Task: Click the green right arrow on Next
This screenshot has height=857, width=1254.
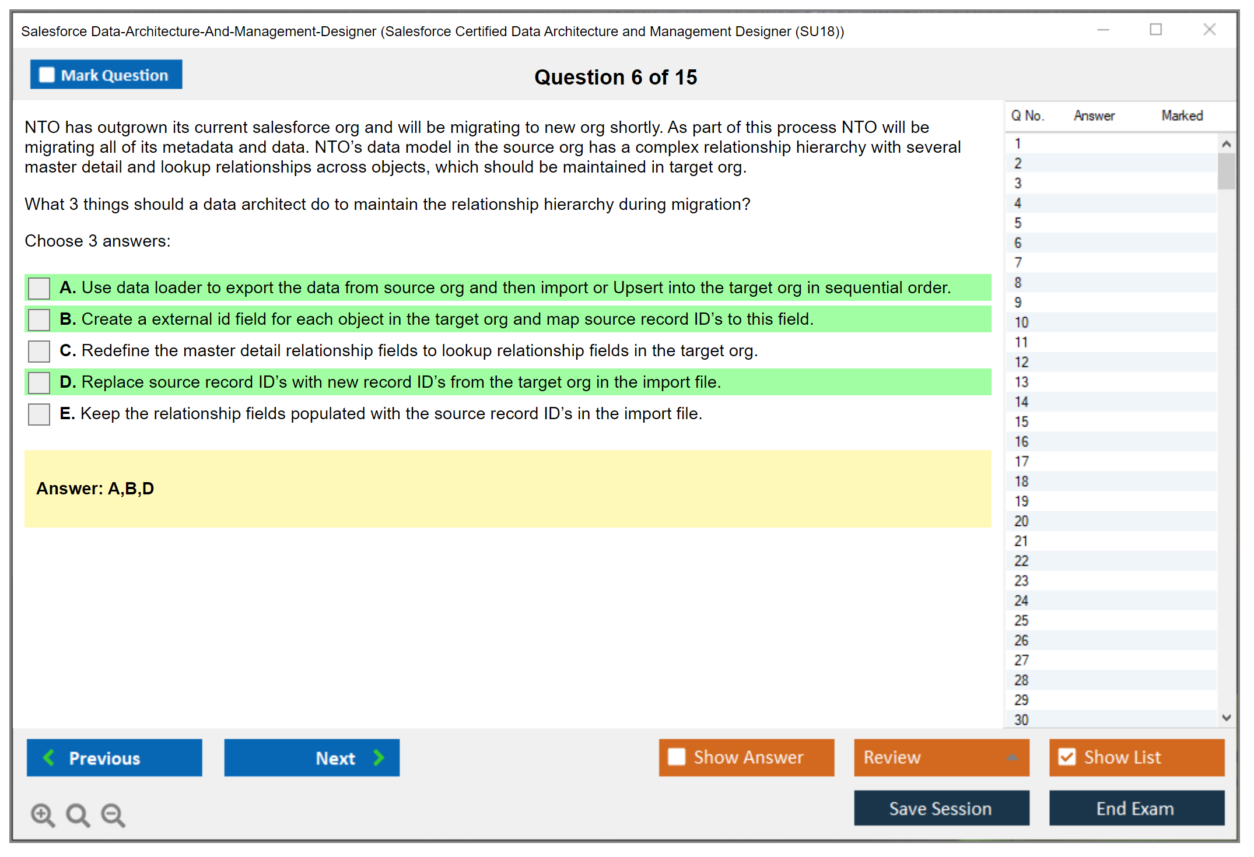Action: (x=379, y=757)
